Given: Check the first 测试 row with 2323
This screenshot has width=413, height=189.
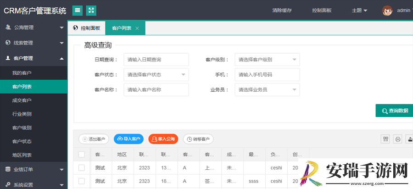Looking at the screenshot, I should click(x=82, y=168).
